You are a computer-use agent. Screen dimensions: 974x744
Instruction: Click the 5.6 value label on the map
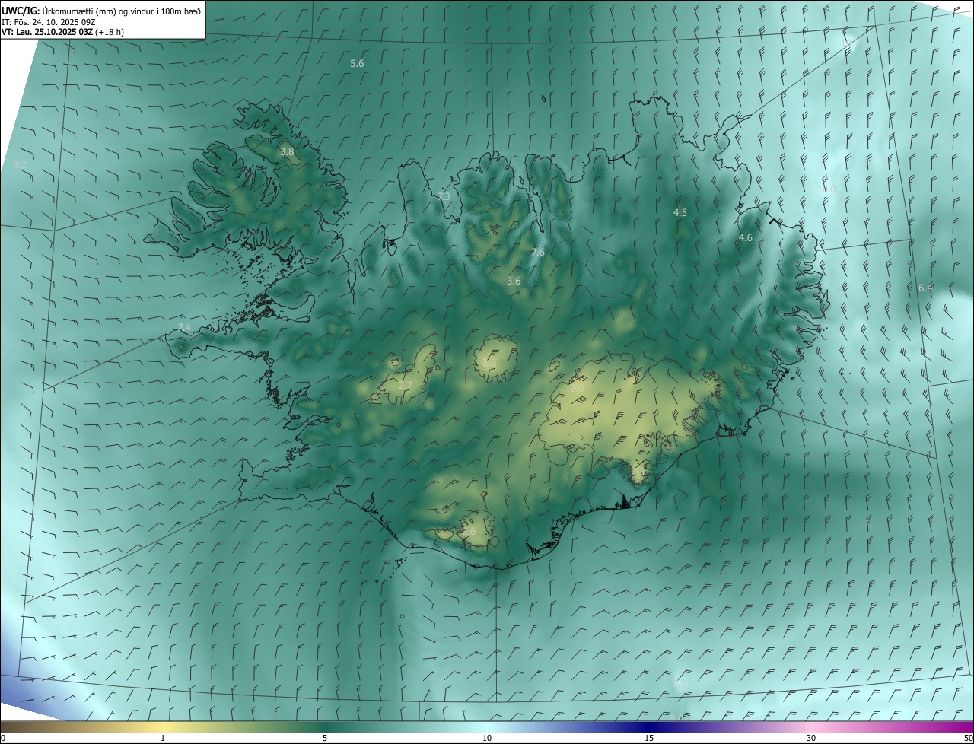pyautogui.click(x=357, y=64)
